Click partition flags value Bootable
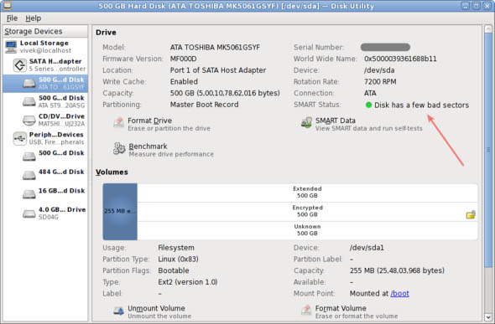This screenshot has width=495, height=324. coord(174,270)
